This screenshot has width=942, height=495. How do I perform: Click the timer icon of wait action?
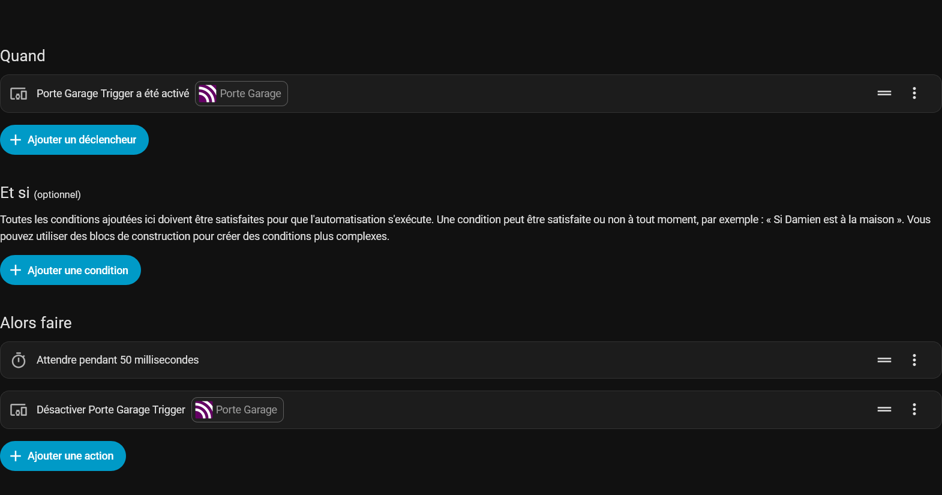[x=19, y=360]
